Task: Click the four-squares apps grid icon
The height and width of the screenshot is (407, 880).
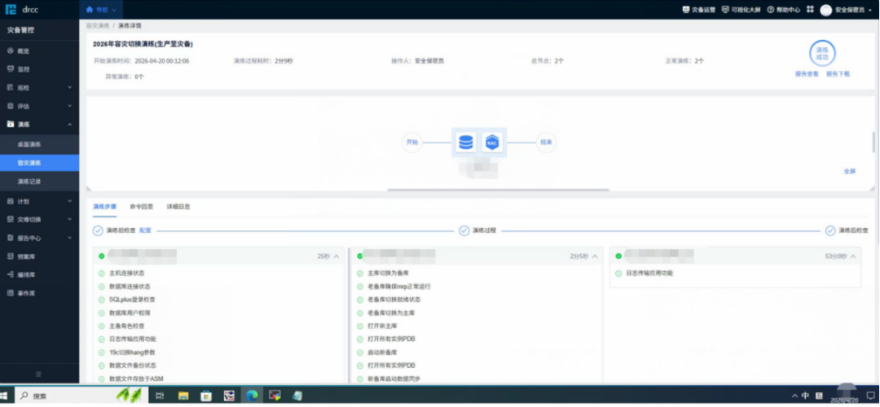Action: click(810, 10)
